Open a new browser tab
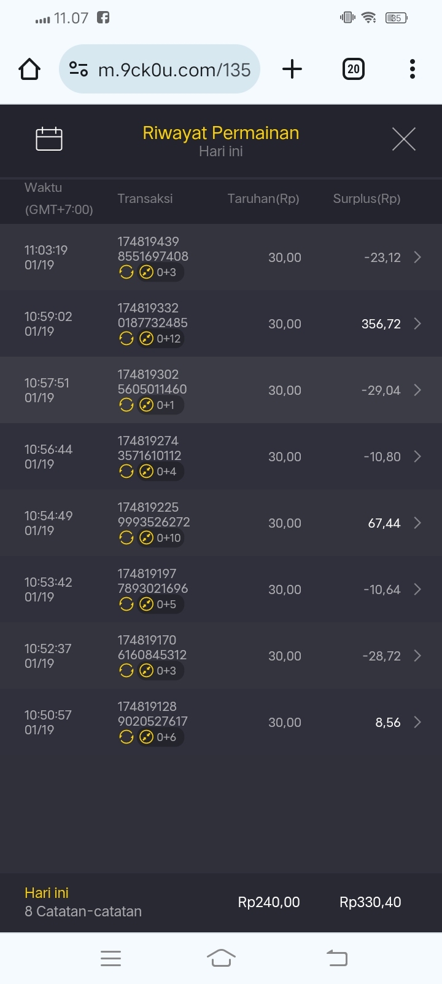Viewport: 442px width, 984px height. 292,69
